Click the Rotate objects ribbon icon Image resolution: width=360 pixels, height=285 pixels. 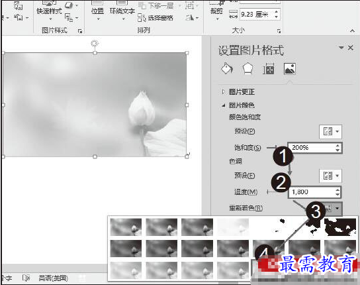pos(190,17)
